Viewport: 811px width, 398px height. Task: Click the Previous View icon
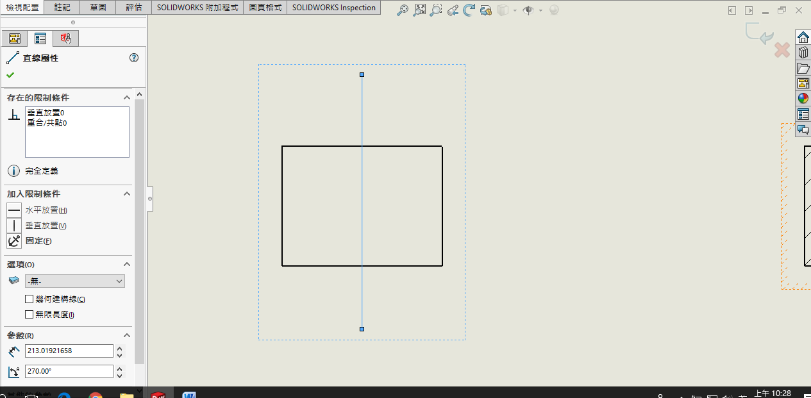[453, 10]
